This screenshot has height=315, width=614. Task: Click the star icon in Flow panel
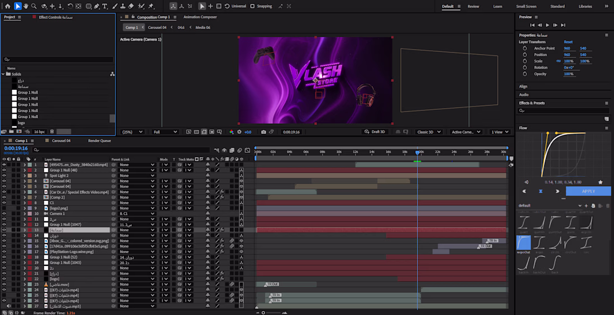point(601,182)
